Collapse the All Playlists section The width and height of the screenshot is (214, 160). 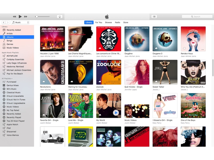[7, 78]
